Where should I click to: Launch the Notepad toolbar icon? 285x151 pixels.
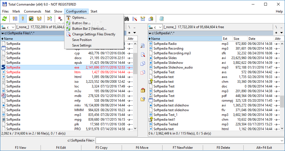click(161, 19)
